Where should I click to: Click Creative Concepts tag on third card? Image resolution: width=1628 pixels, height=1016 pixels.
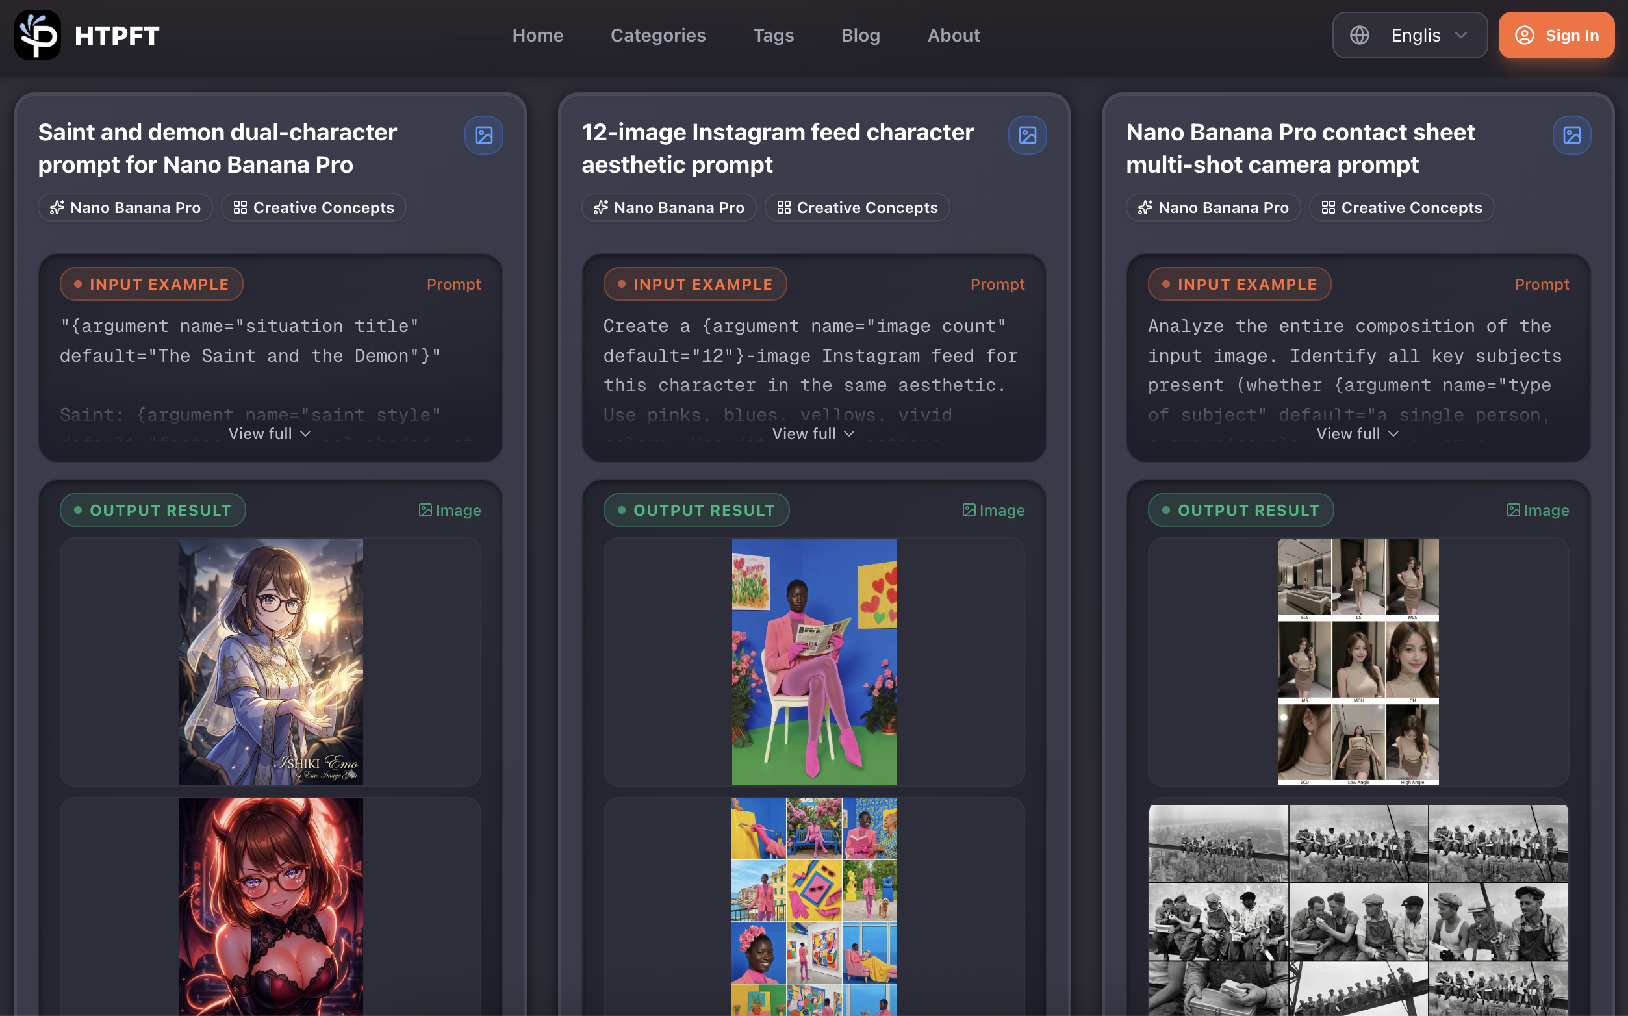1401,208
